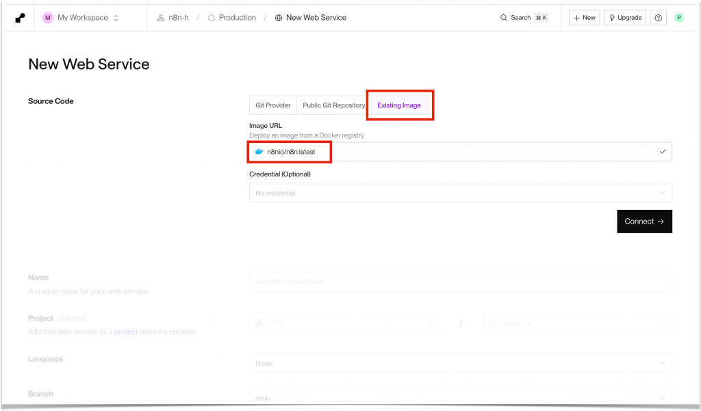The height and width of the screenshot is (411, 701).
Task: Click the Source Code label
Action: (x=51, y=101)
